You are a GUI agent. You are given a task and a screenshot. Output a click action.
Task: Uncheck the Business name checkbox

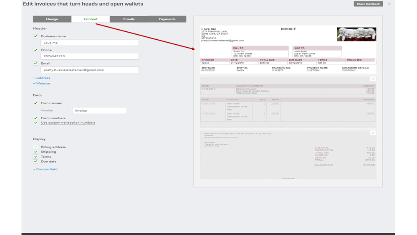coord(35,36)
